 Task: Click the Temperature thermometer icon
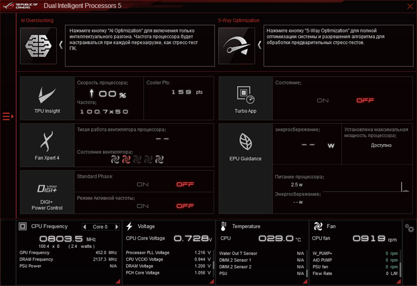[224, 226]
